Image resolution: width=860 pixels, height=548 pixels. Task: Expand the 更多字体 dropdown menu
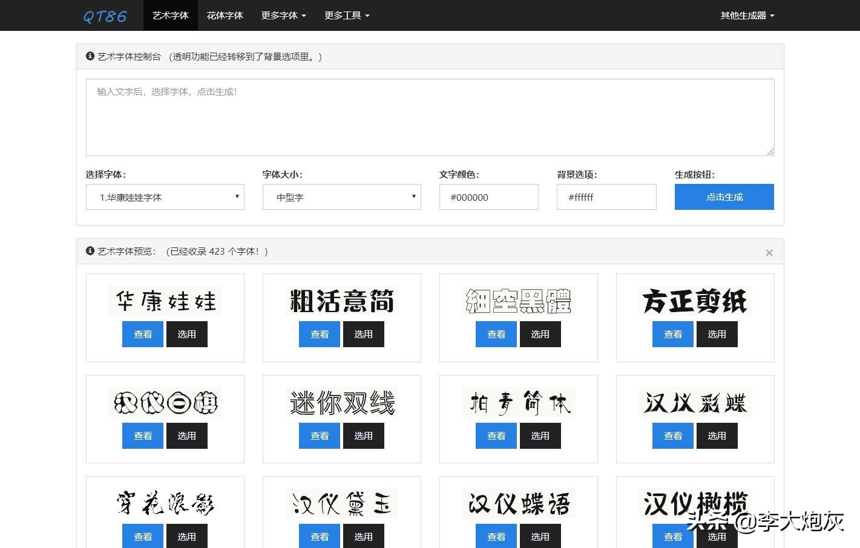[283, 15]
